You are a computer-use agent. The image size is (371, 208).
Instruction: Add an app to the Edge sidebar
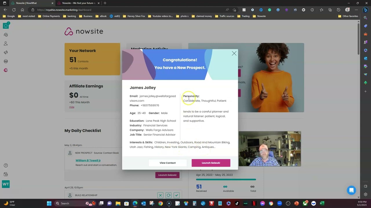tap(365, 91)
